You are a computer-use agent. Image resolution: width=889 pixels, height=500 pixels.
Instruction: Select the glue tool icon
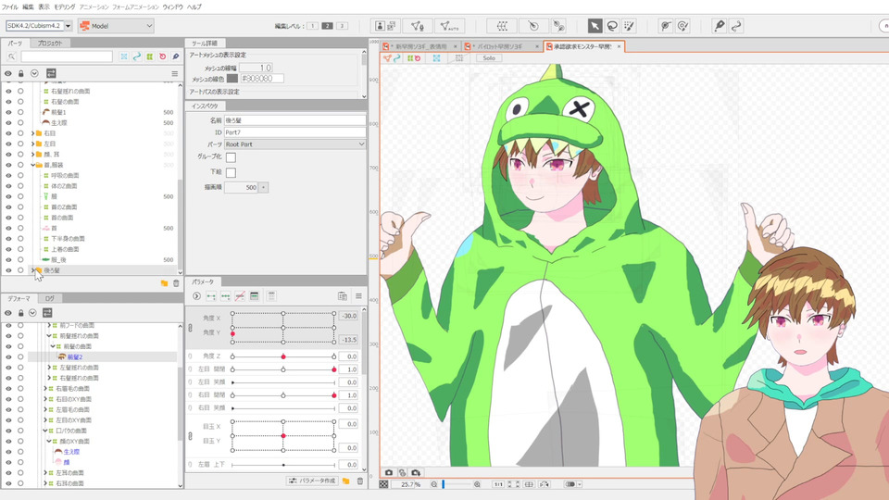(558, 26)
